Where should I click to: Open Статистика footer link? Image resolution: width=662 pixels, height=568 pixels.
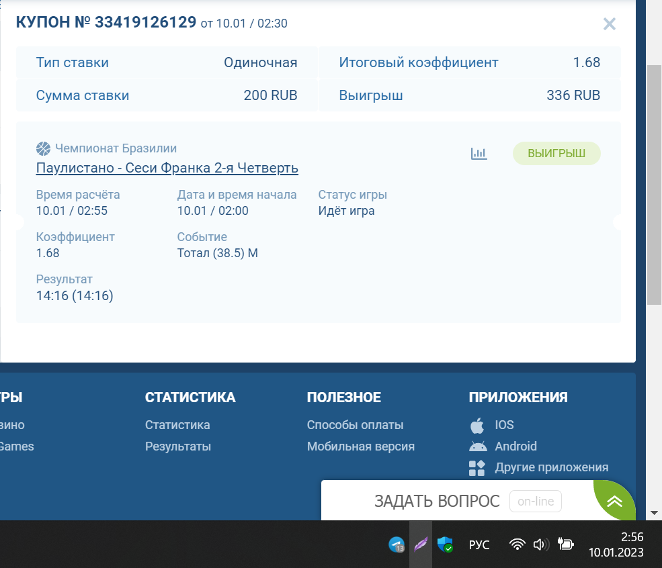pyautogui.click(x=177, y=424)
